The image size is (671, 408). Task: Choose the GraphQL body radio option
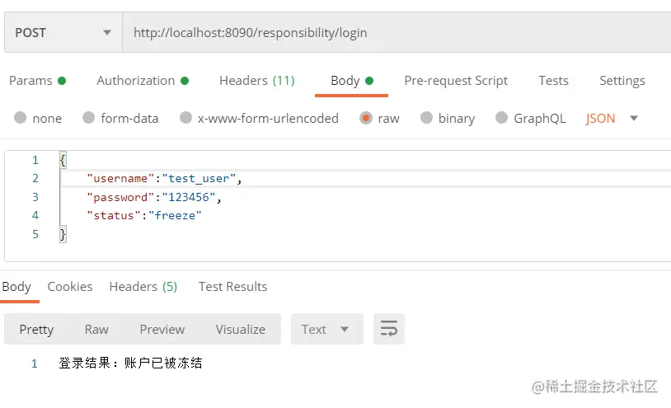(501, 118)
